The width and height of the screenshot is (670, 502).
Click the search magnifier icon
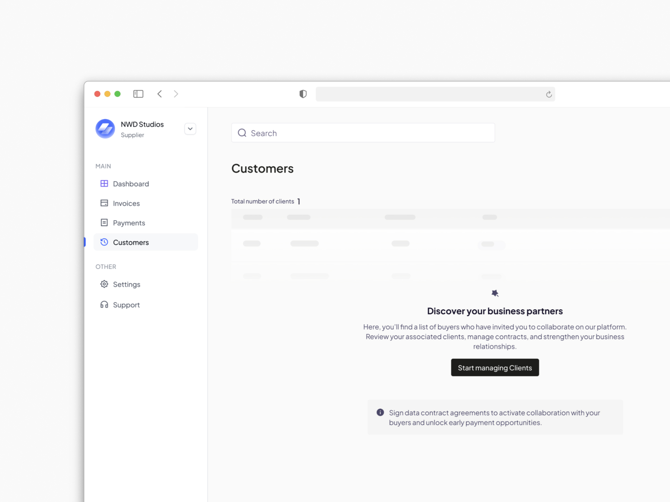pos(242,133)
